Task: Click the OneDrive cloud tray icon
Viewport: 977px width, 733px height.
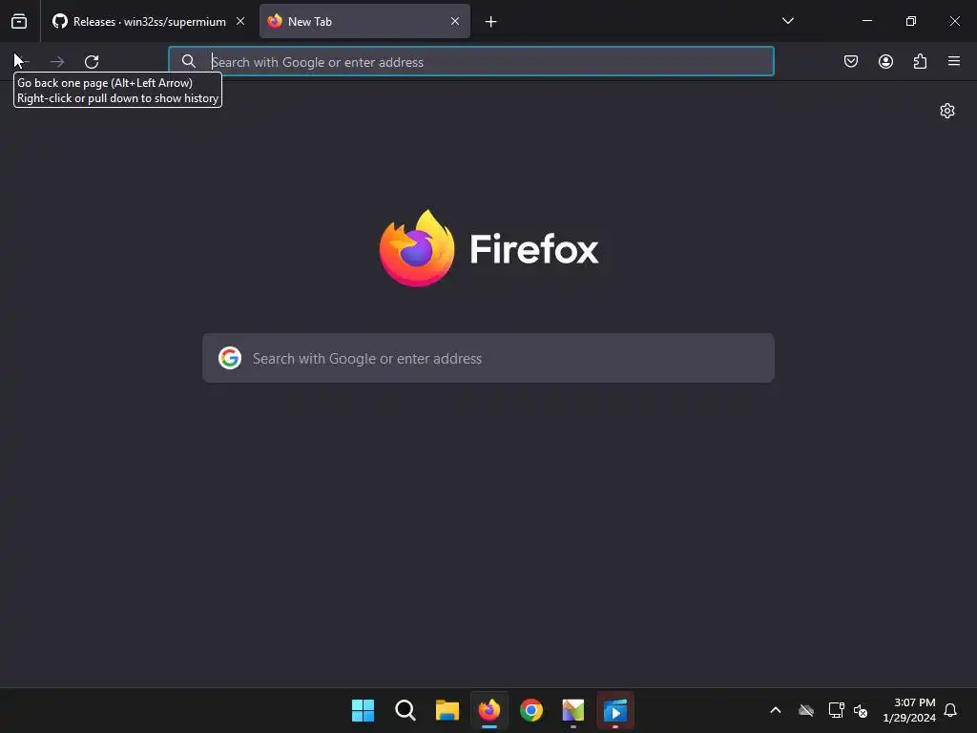Action: click(x=806, y=710)
